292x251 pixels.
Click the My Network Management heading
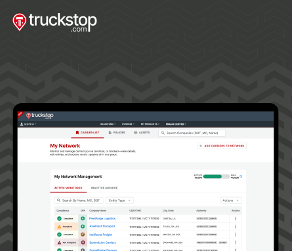point(78,177)
